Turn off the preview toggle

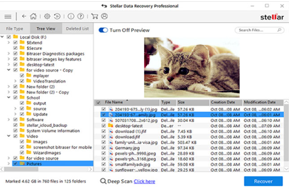click(103, 30)
